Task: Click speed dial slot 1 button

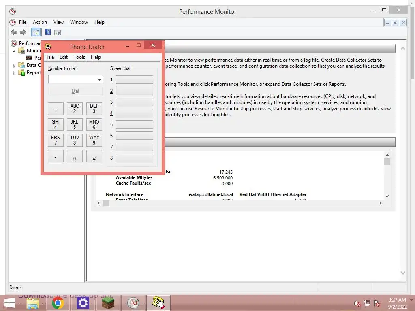Action: (134, 80)
